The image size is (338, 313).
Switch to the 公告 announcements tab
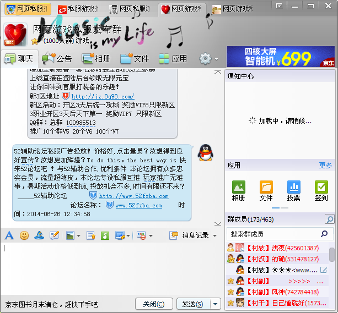click(57, 58)
